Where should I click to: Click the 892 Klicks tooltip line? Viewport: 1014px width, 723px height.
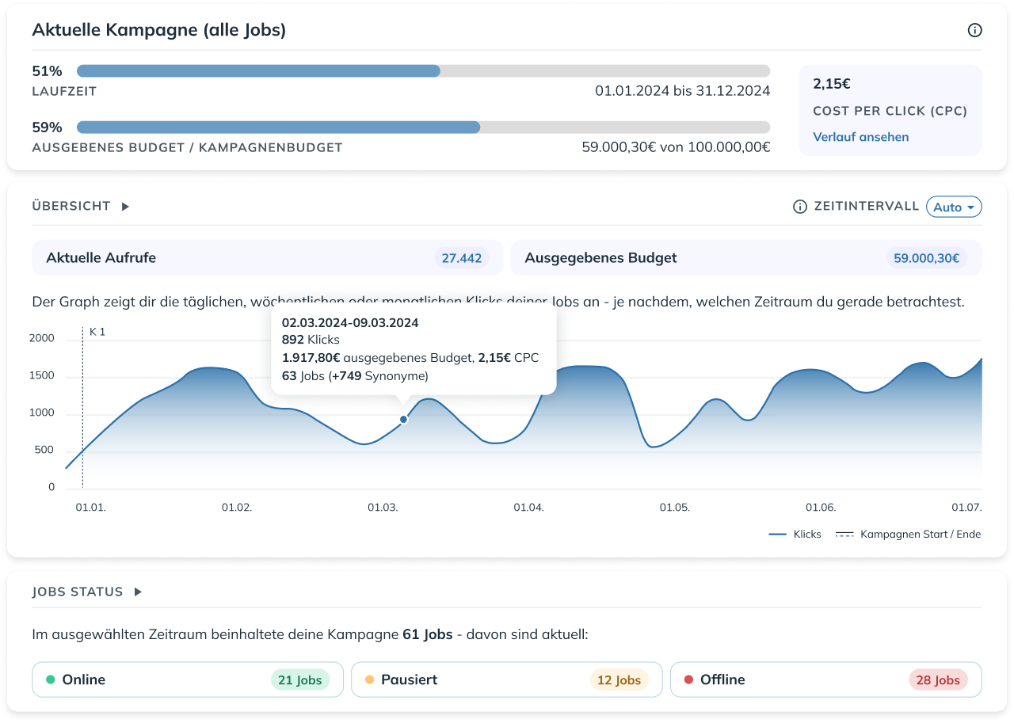(311, 340)
